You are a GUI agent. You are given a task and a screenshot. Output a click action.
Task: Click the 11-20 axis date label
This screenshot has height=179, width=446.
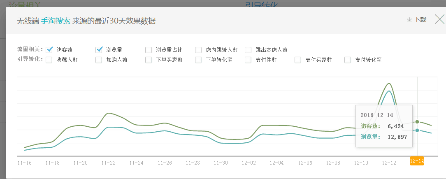tap(81, 163)
